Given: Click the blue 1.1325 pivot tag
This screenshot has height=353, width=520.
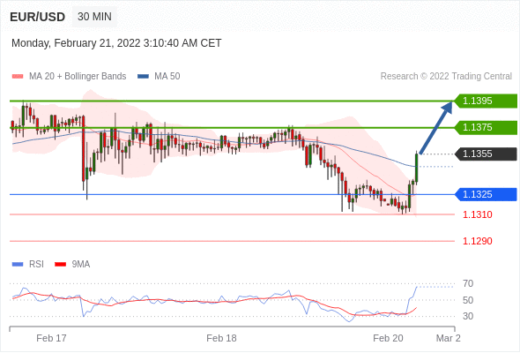Looking at the screenshot, I should (485, 195).
